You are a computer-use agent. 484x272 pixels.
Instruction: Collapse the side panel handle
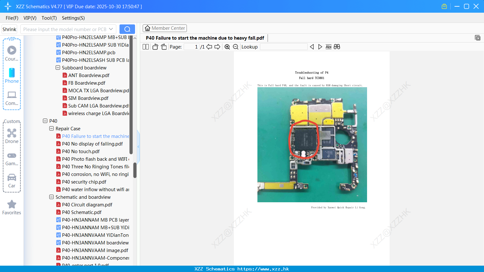click(x=138, y=146)
